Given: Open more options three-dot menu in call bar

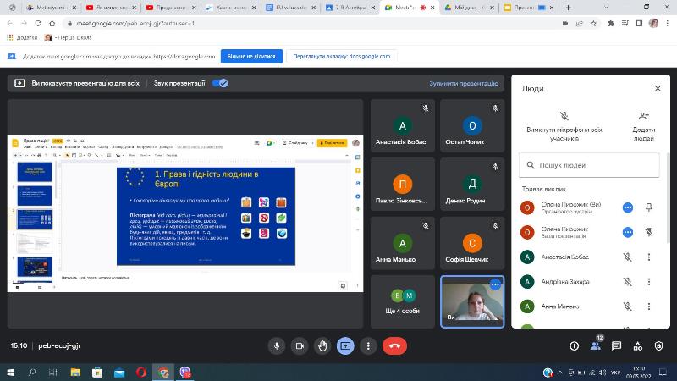Looking at the screenshot, I should pyautogui.click(x=368, y=345).
